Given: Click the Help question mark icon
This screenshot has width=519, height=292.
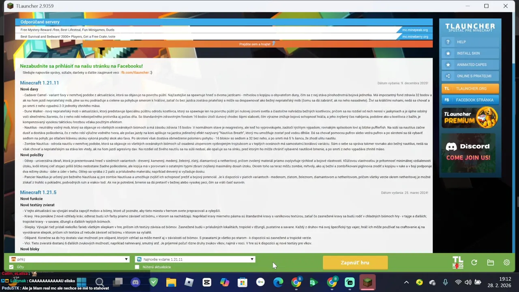Looking at the screenshot, I should 448,42.
